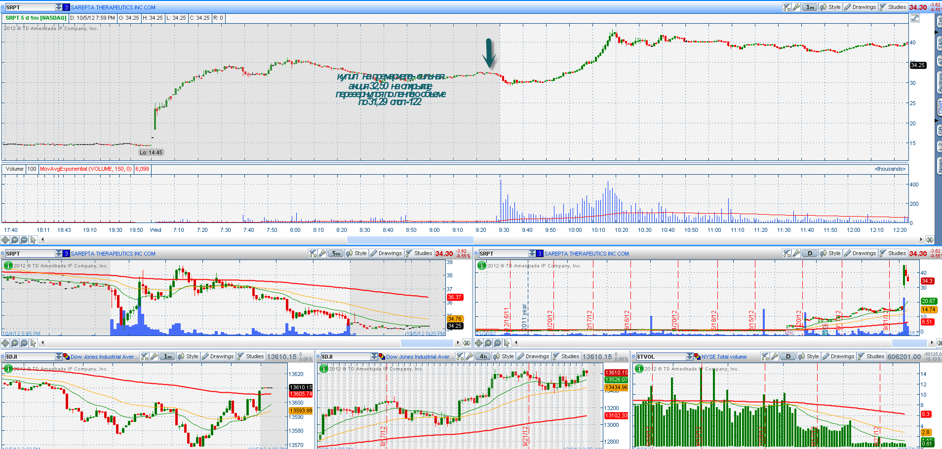This screenshot has width=942, height=449.
Task: Toggle expansion icon under 5m SRPT chart
Action: (x=467, y=343)
